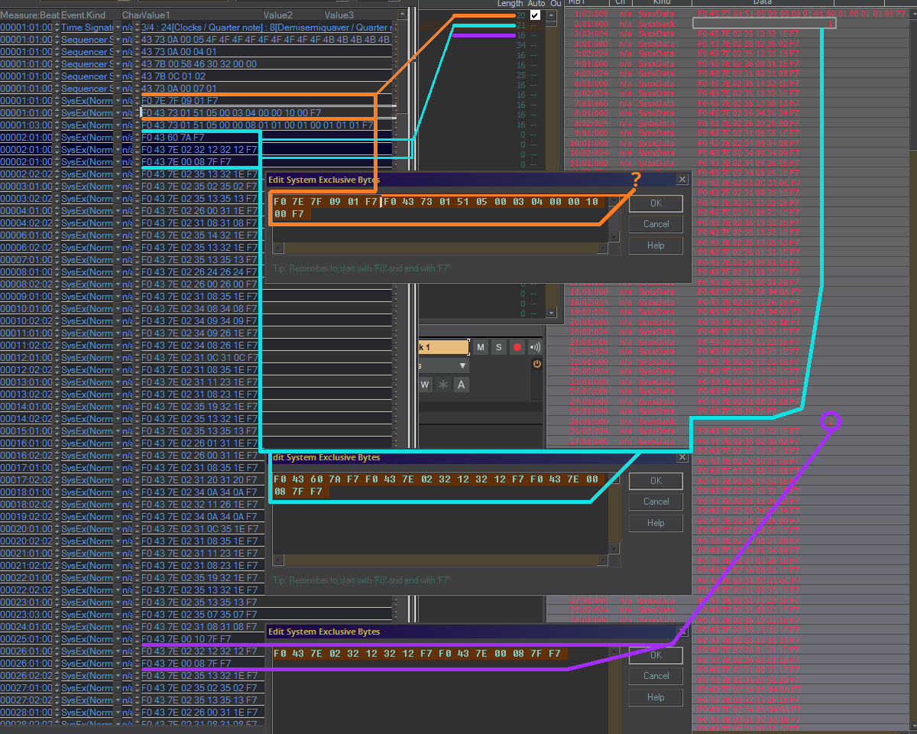Click the measure stepper on the 00002:01:00 F0 43 60 7A F7 row
The height and width of the screenshot is (734, 917).
tap(57, 138)
